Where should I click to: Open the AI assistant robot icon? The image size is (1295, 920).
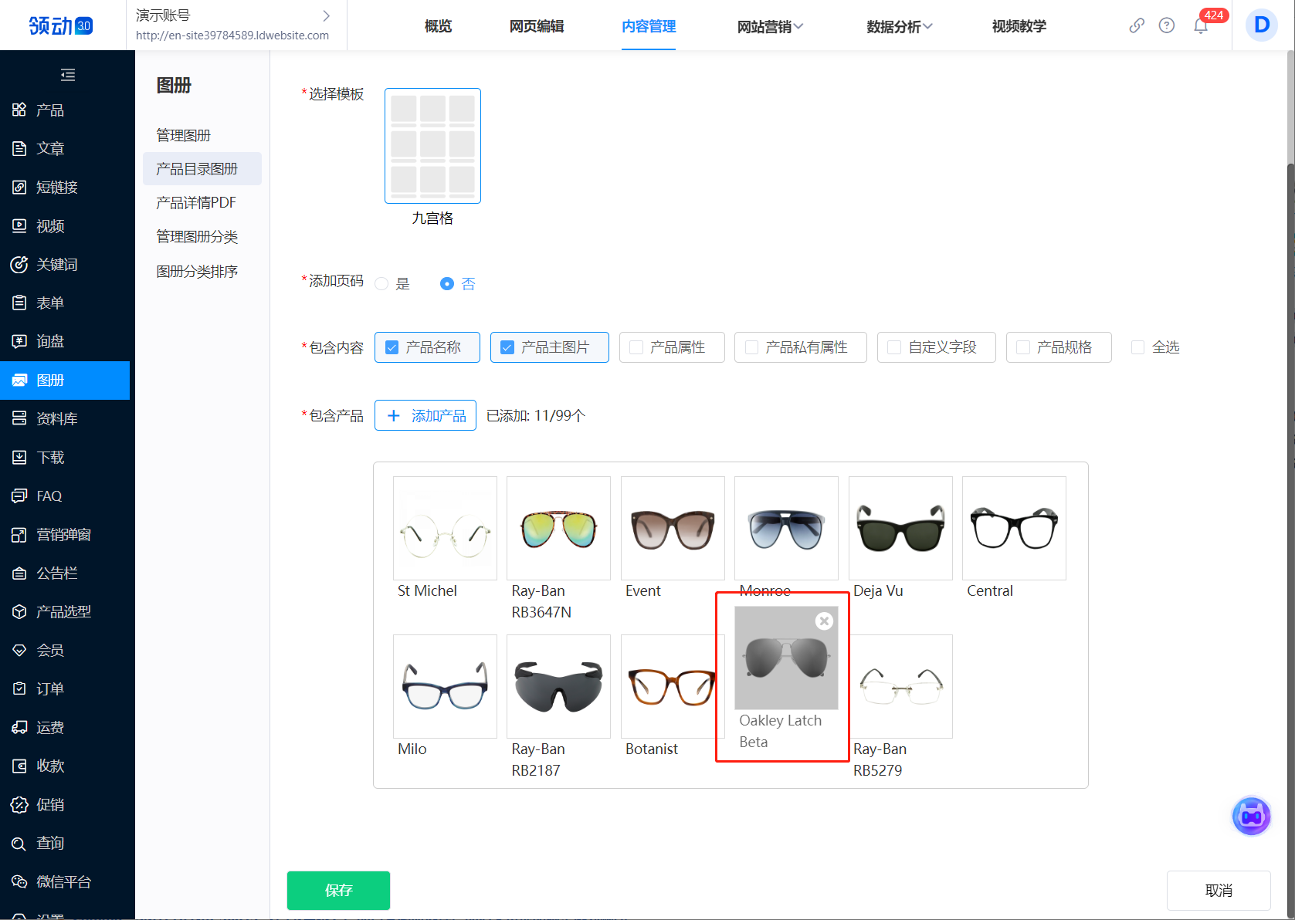click(x=1251, y=816)
